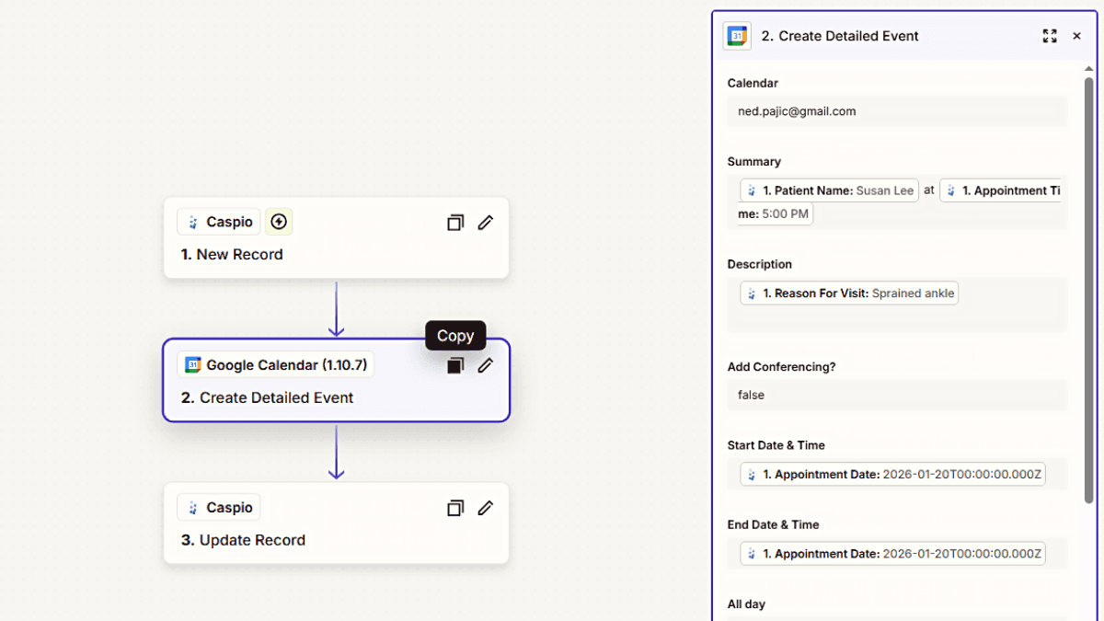This screenshot has width=1104, height=621.
Task: Click the Appointment Date token under Start Date
Action: pos(891,474)
